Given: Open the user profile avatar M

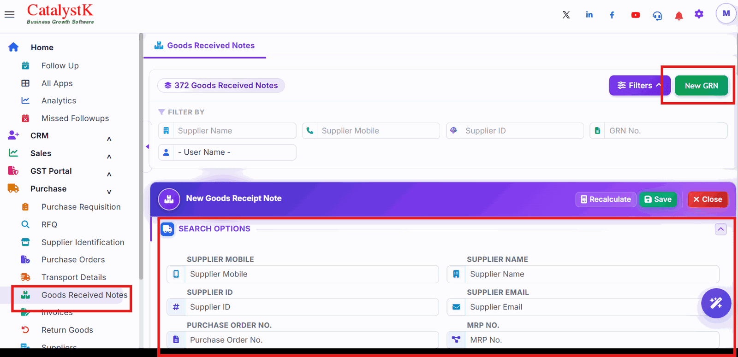Looking at the screenshot, I should click(726, 13).
